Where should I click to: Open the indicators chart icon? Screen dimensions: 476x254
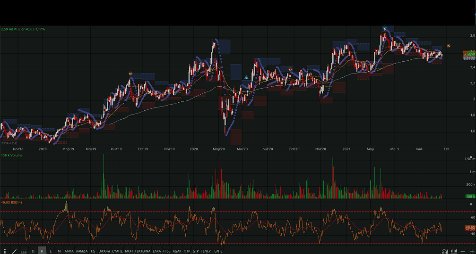pos(445,251)
